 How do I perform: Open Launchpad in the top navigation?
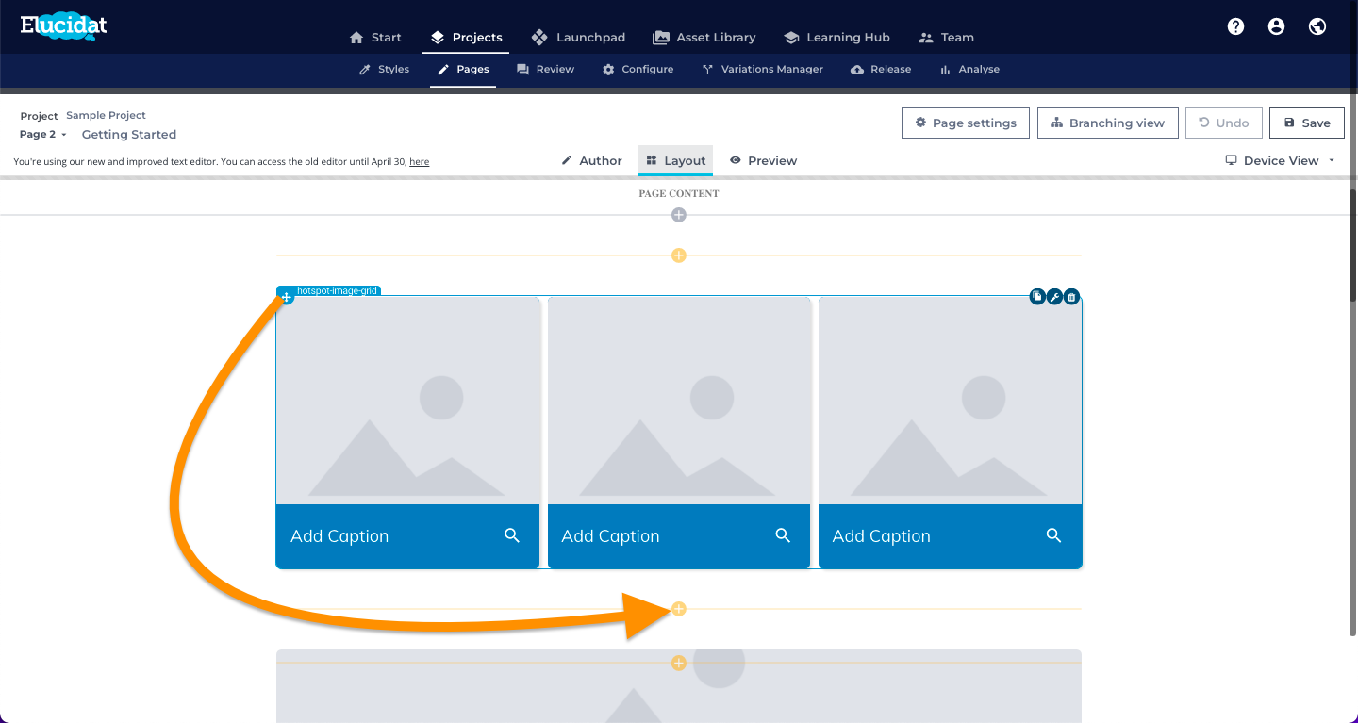tap(578, 38)
